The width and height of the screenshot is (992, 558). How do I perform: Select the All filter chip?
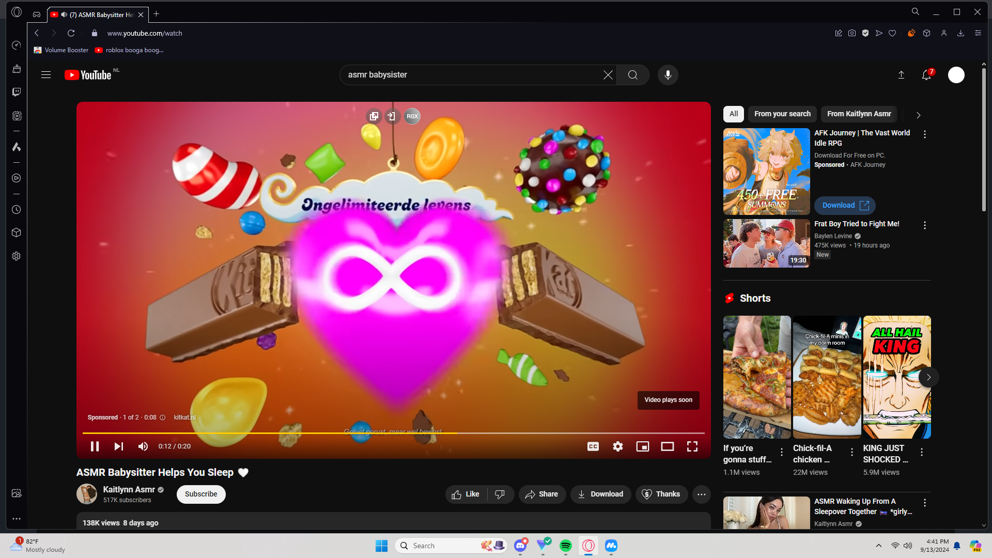[734, 114]
